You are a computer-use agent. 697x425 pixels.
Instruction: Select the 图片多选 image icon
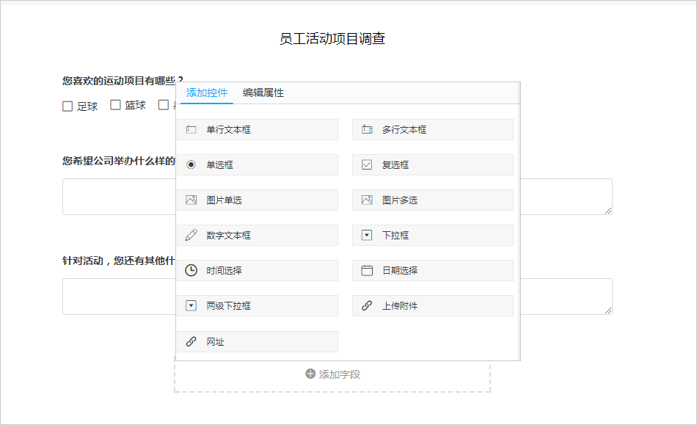(x=367, y=200)
